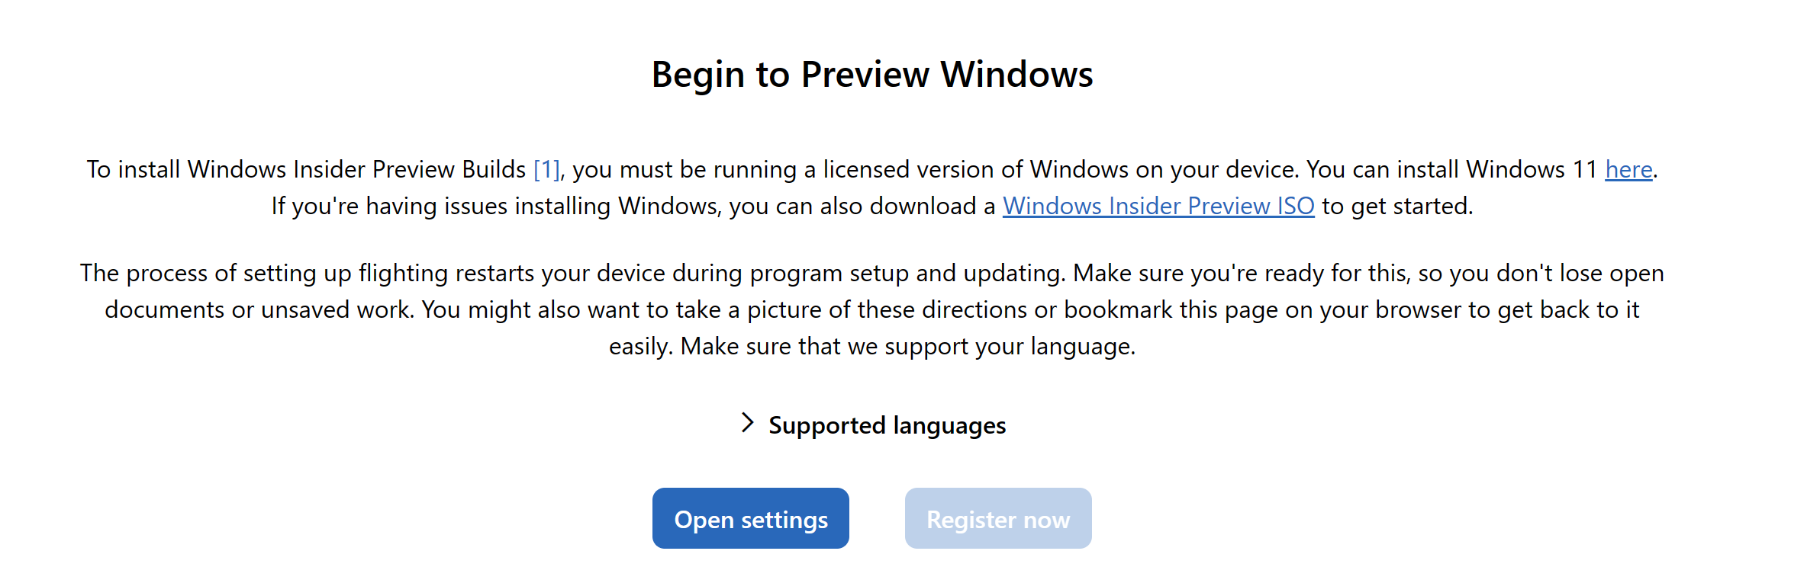Click the disabled Register now button
1820x583 pixels.
click(997, 518)
